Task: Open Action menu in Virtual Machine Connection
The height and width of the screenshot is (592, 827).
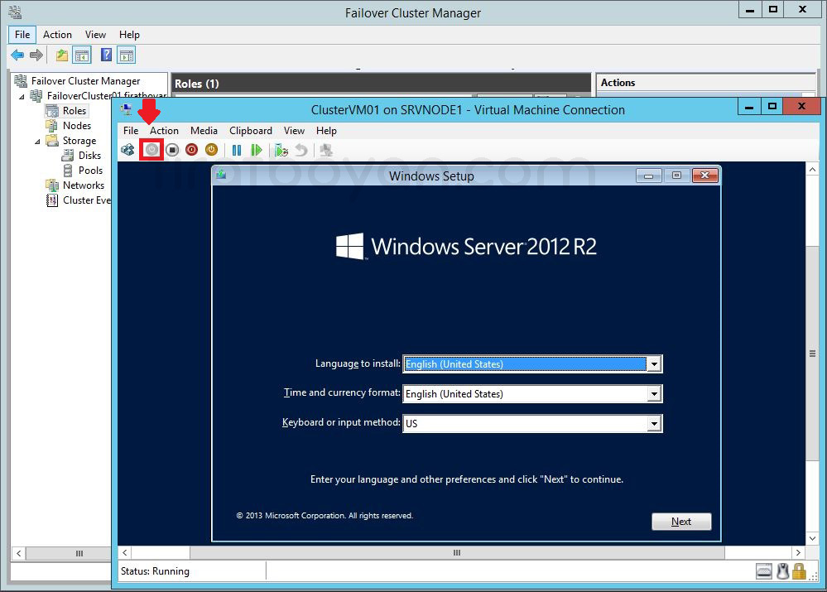Action: (x=164, y=130)
